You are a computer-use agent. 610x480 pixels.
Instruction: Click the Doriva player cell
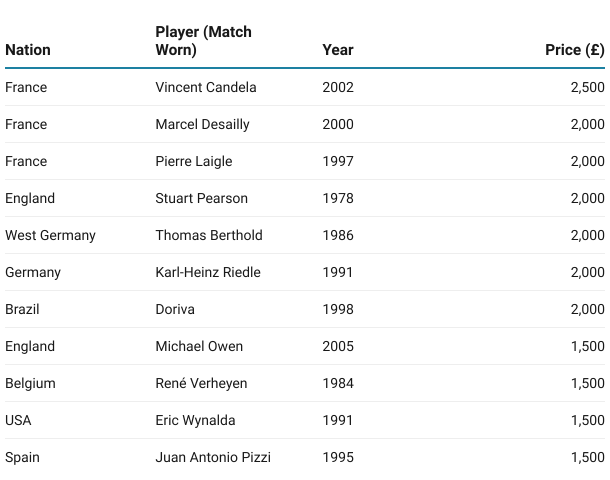pyautogui.click(x=175, y=309)
